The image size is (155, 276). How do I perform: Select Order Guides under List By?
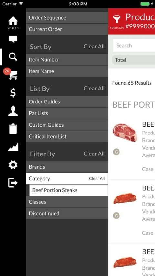[x=67, y=102]
